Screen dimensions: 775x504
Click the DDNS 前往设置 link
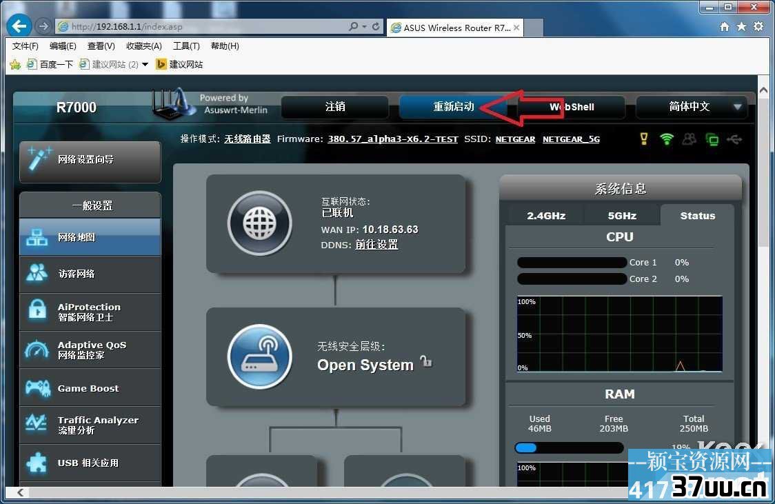pos(376,245)
